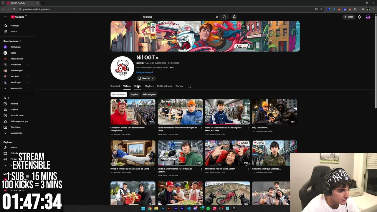The height and width of the screenshot is (212, 377).
Task: Open the Publicaciones tab
Action: [x=164, y=86]
